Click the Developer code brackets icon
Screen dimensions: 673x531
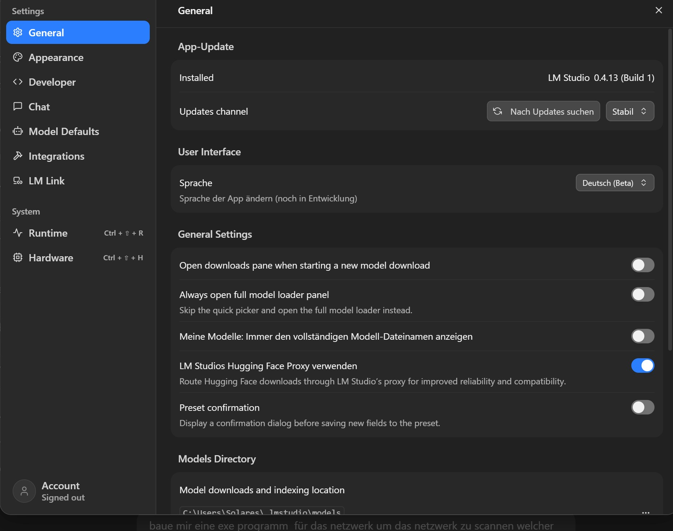click(18, 82)
